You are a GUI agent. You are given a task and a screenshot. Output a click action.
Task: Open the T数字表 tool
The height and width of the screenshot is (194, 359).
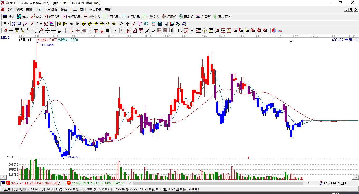(x=151, y=17)
